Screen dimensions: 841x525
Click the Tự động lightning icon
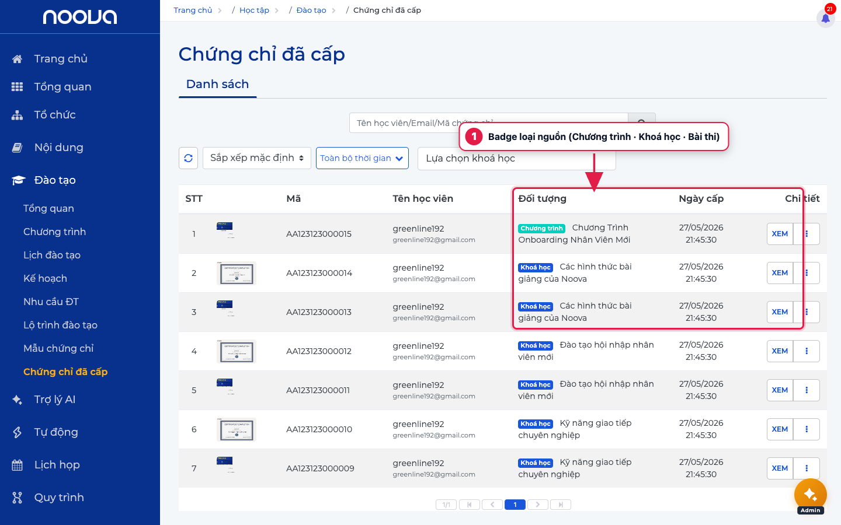(x=18, y=432)
